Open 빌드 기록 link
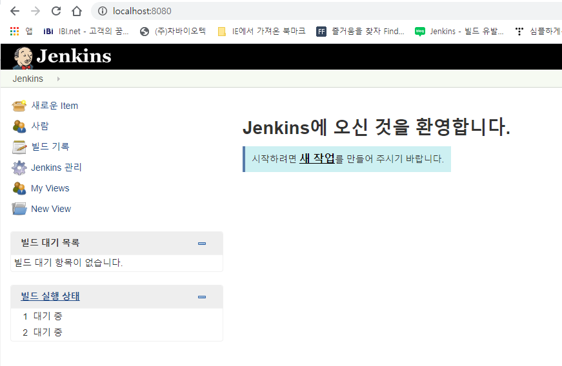 pos(50,147)
